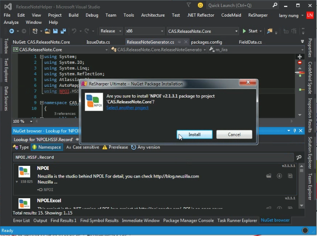This screenshot has height=236, width=317.
Task: Open the Package Manager Console tab
Action: 188,220
